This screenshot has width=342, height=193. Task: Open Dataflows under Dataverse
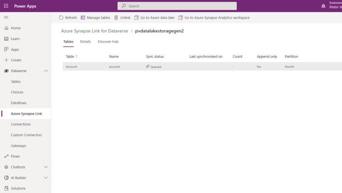point(19,103)
